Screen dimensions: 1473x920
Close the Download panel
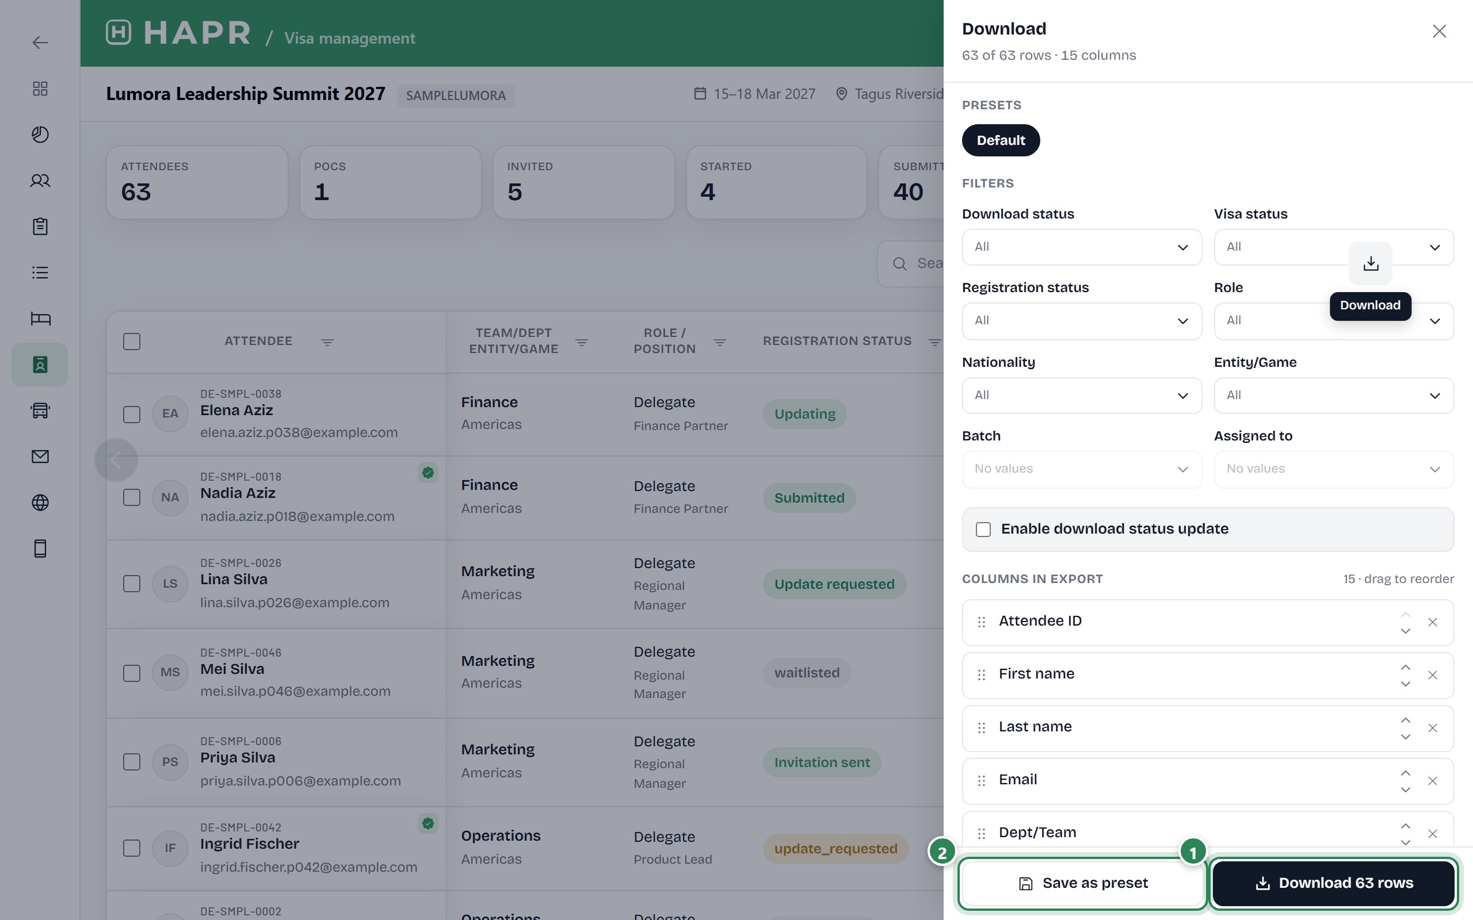tap(1439, 31)
